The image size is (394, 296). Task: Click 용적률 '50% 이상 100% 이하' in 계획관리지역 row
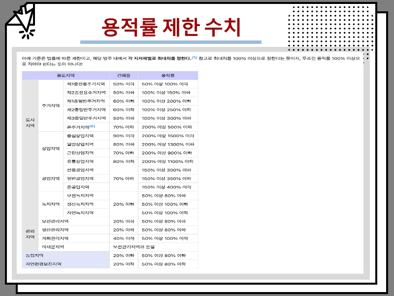tap(168, 238)
